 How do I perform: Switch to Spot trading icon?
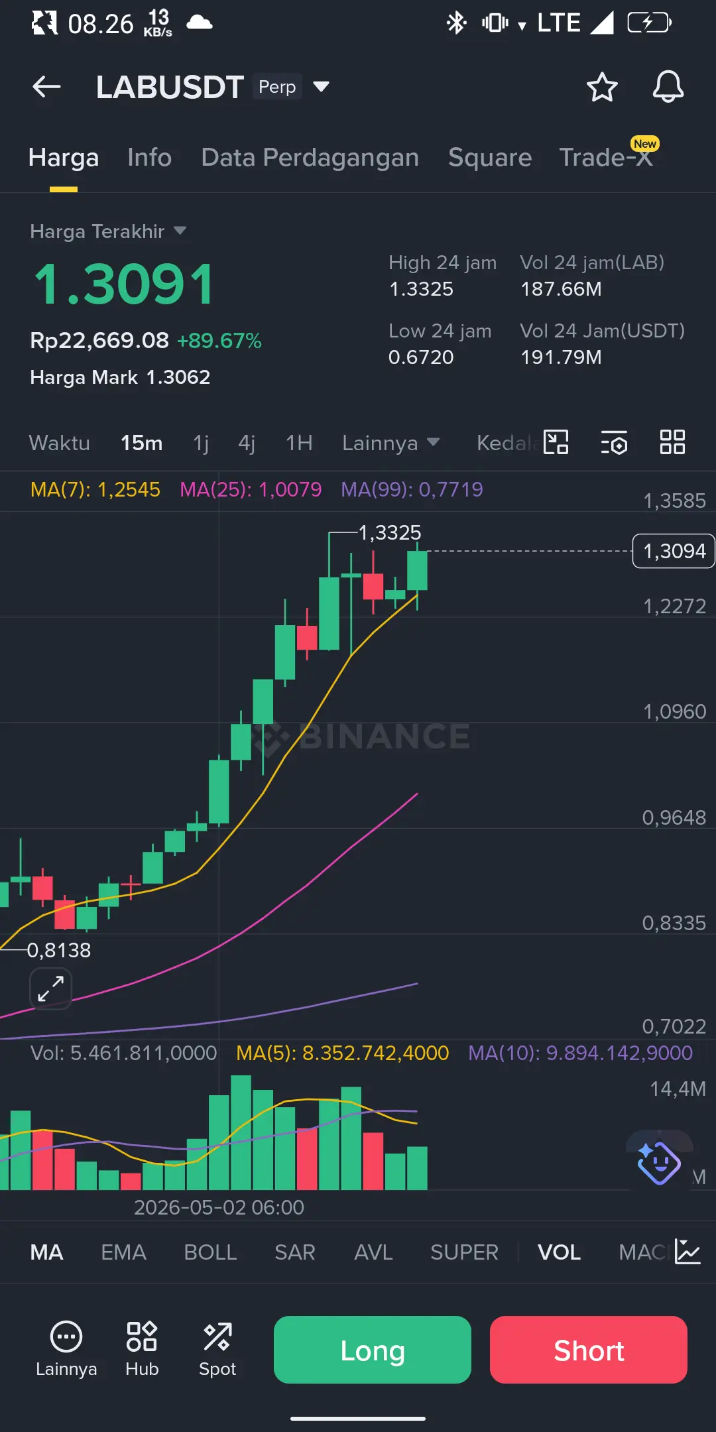[217, 1350]
